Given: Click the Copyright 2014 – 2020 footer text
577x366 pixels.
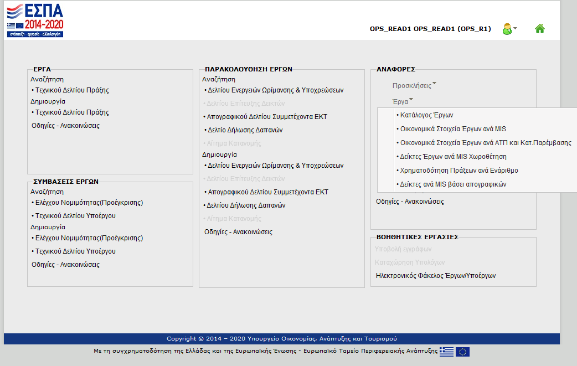Looking at the screenshot, I should (281, 339).
